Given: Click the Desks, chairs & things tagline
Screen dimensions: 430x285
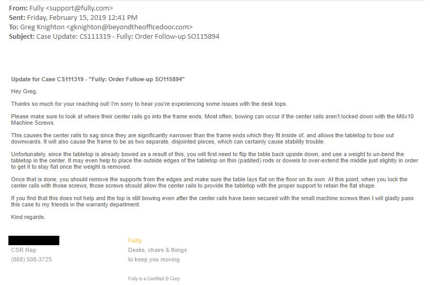Looking at the screenshot, I should (x=158, y=250).
